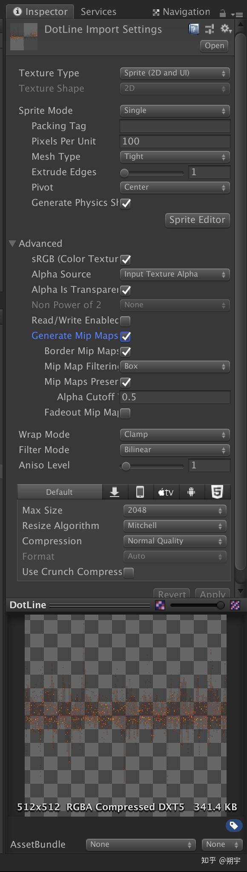247x872 pixels.
Task: Click the Pixels Per Unit input field
Action: tap(175, 141)
